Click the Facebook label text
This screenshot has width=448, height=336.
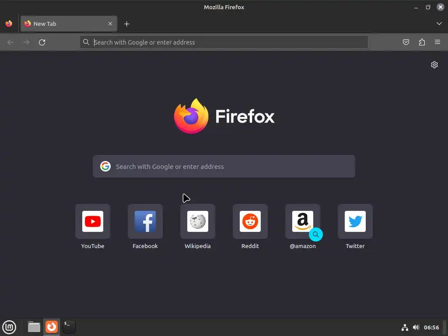coord(145,246)
